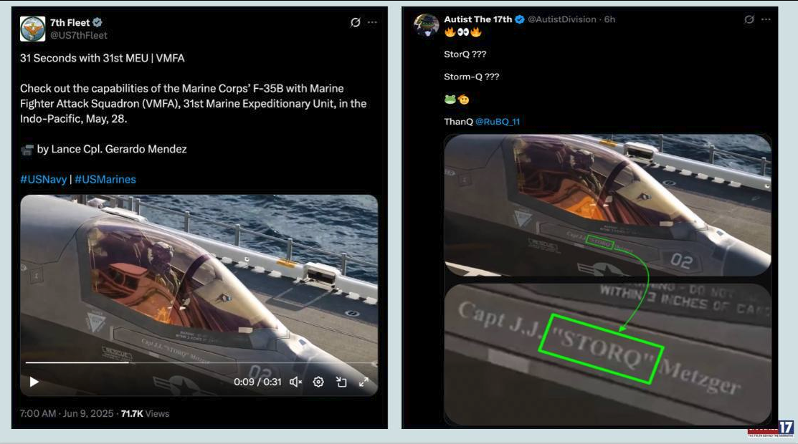Open the zoomed STORQ name photo
This screenshot has width=798, height=444.
tap(608, 354)
